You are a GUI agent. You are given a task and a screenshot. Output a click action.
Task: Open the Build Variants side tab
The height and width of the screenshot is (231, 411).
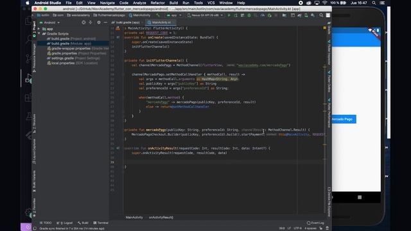pyautogui.click(x=34, y=182)
